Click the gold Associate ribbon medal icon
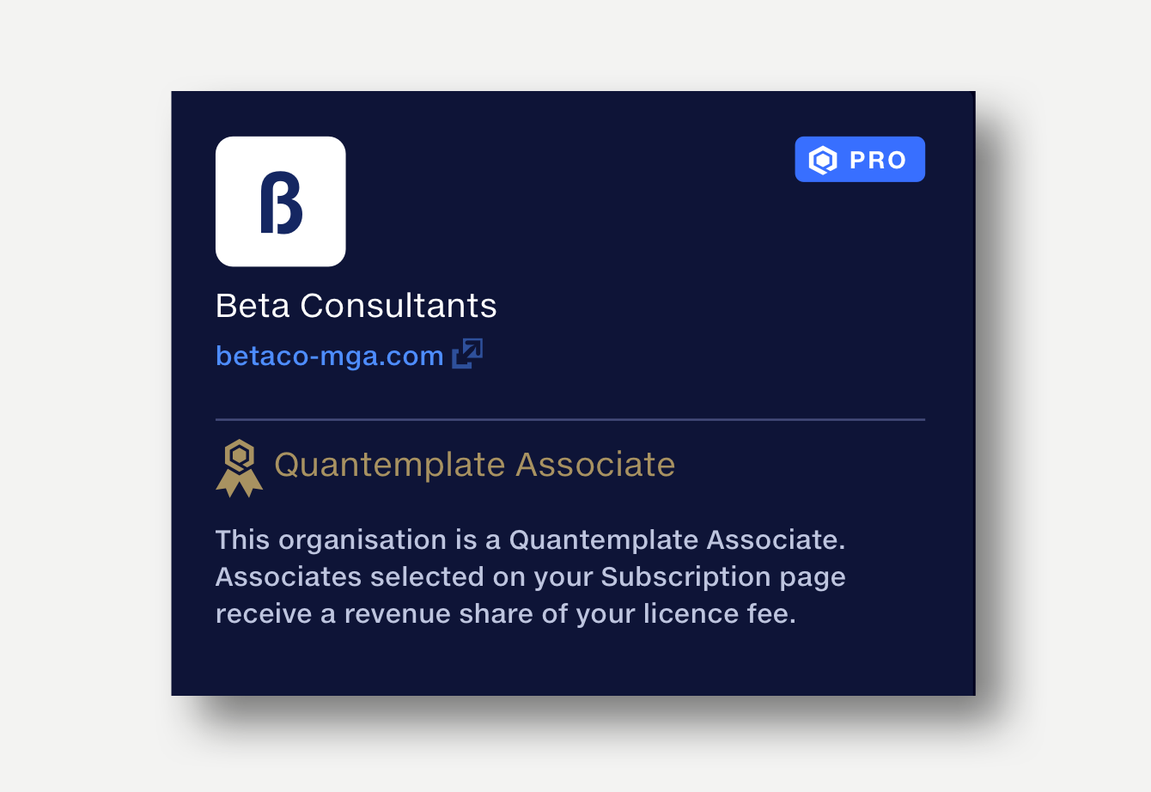Screen dimensions: 1151x792 pos(239,468)
